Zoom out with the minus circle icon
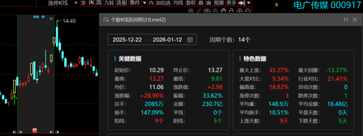The height and width of the screenshot is (136, 363). pyautogui.click(x=248, y=11)
